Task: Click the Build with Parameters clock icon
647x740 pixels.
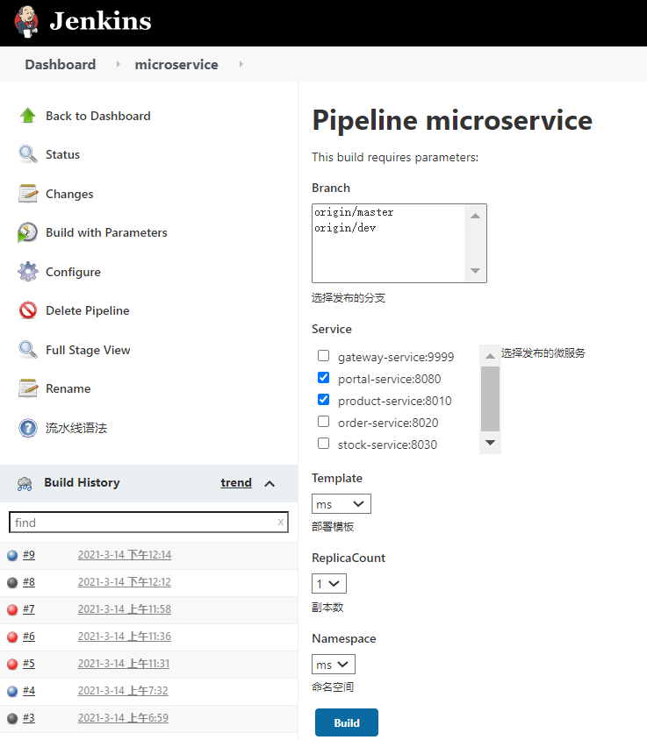Action: tap(28, 232)
